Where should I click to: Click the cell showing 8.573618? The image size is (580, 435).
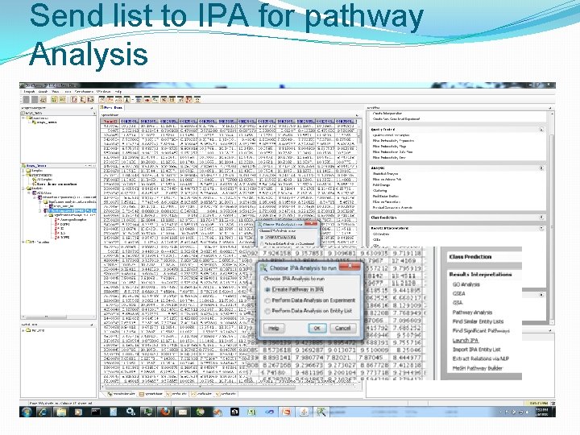(276, 350)
